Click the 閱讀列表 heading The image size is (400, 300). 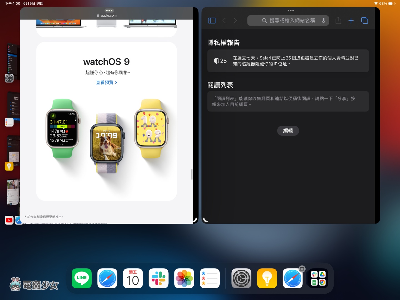[220, 85]
